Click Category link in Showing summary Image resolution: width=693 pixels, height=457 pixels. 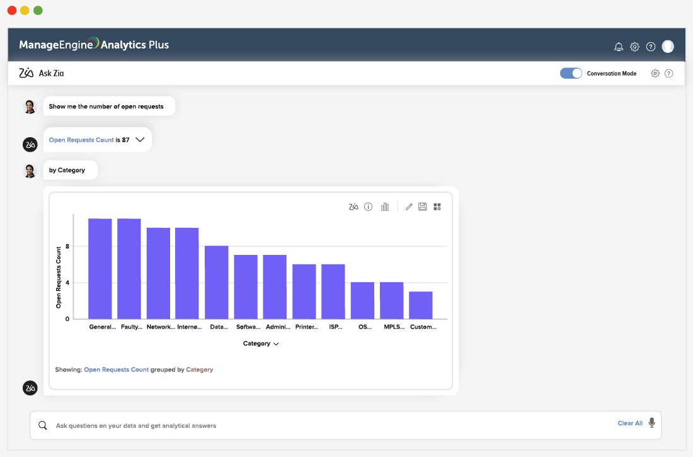pyautogui.click(x=200, y=370)
